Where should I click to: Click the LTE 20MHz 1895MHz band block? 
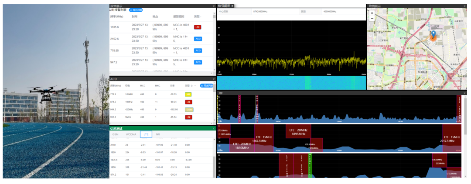[298, 132]
